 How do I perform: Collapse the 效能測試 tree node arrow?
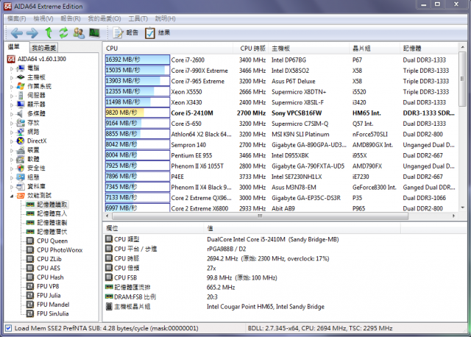[x=12, y=196]
